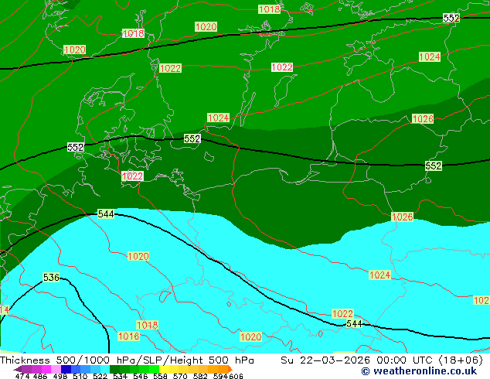Click the 558 value under the legend
Viewport: 490px width, 379px height.
tap(160, 376)
